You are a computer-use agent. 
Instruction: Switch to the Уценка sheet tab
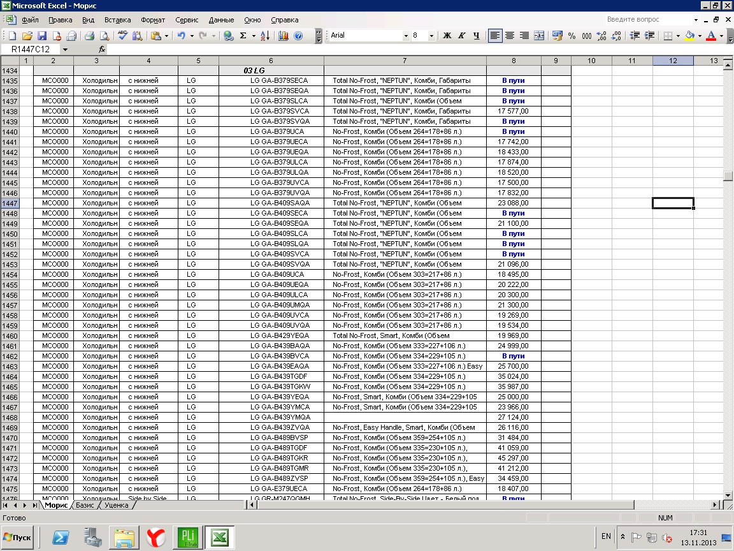[x=116, y=505]
